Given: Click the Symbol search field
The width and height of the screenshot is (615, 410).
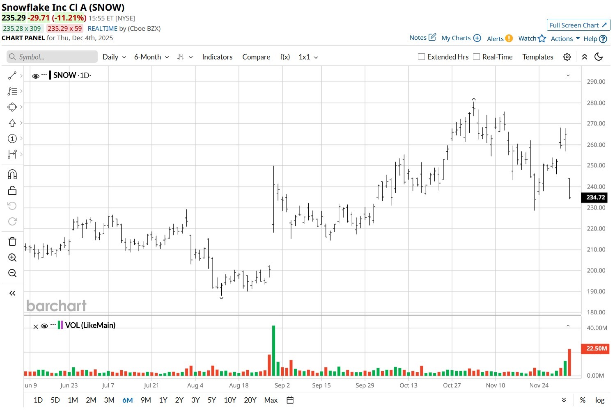Looking at the screenshot, I should [x=52, y=57].
